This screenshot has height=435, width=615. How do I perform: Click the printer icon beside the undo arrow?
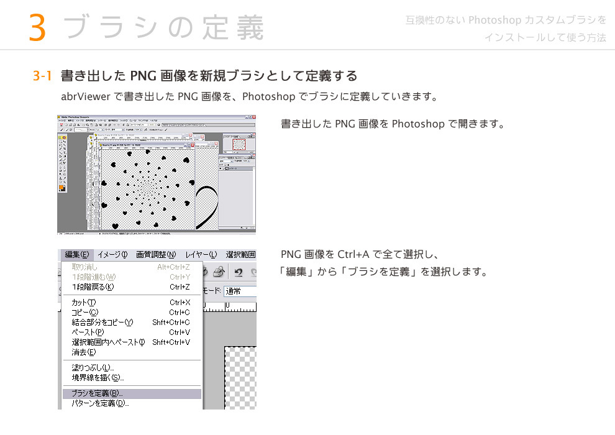(218, 272)
